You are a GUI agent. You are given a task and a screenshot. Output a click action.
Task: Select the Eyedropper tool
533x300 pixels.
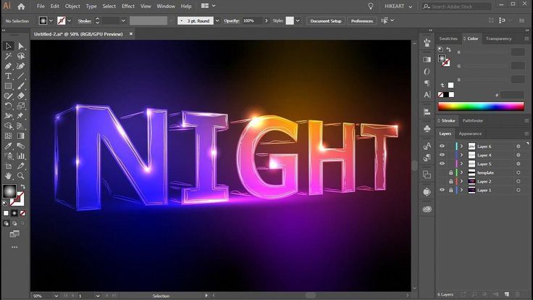[x=8, y=146]
